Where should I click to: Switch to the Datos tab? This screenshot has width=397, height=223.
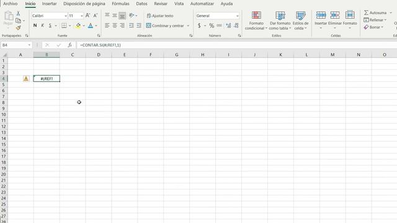click(x=141, y=4)
